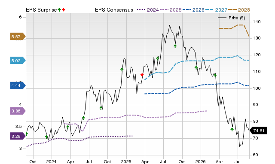The image size is (275, 164).
Task: Click the 120 price axis label
Action: click(257, 55)
